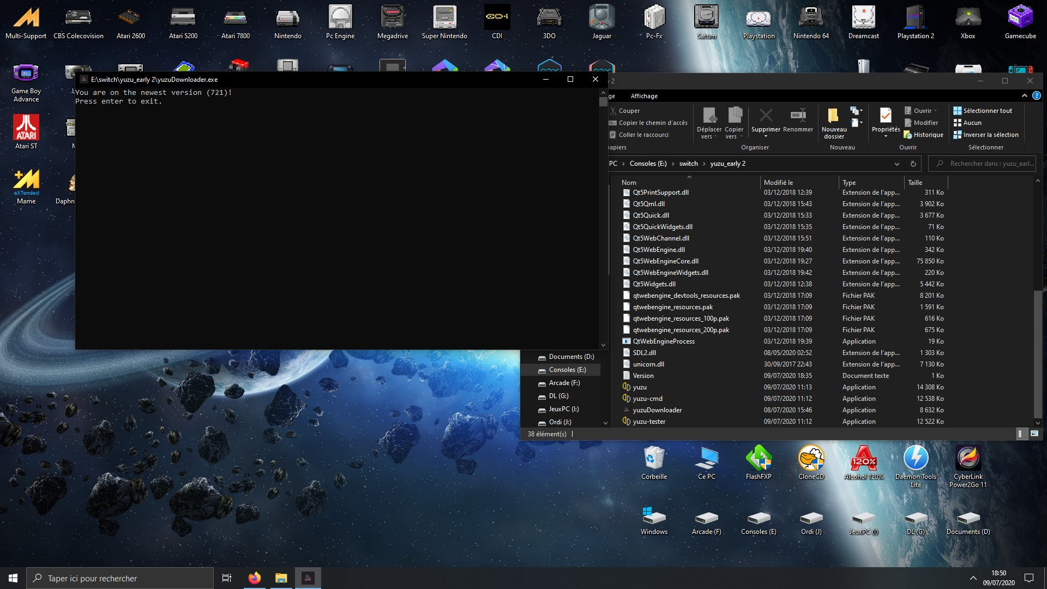Open the Consoles (E) drive shortcut
1047x589 pixels.
(759, 522)
